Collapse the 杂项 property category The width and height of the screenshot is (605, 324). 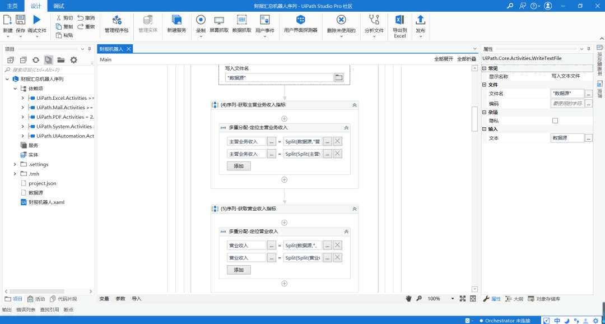click(485, 112)
